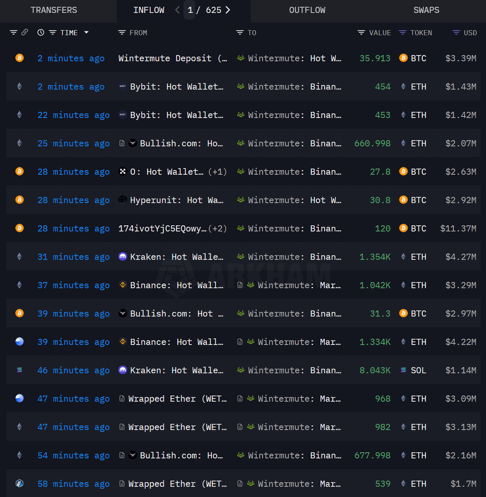Go to next page with right chevron
The width and height of the screenshot is (486, 497).
(x=228, y=10)
